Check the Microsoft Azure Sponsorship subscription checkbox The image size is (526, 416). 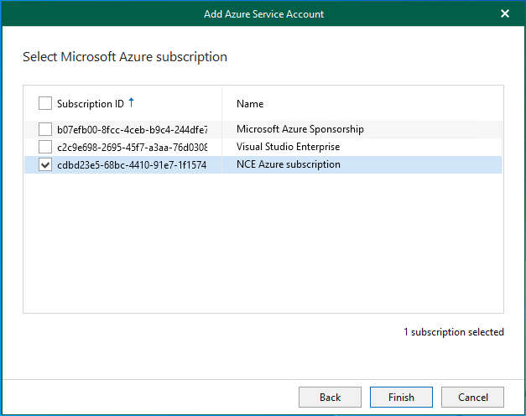[x=45, y=129]
